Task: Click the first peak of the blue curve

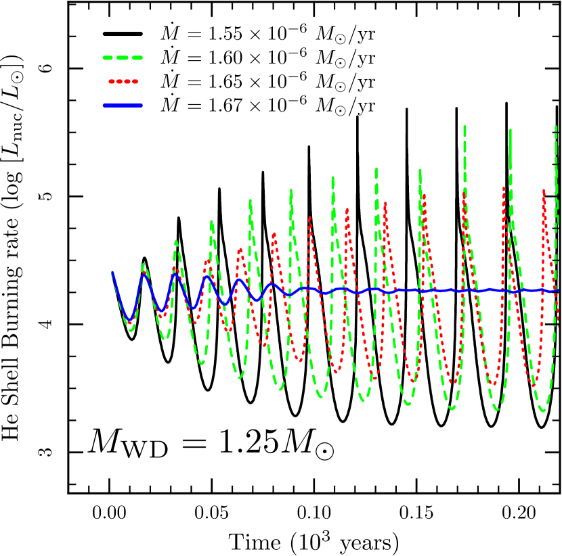Action: click(x=144, y=275)
